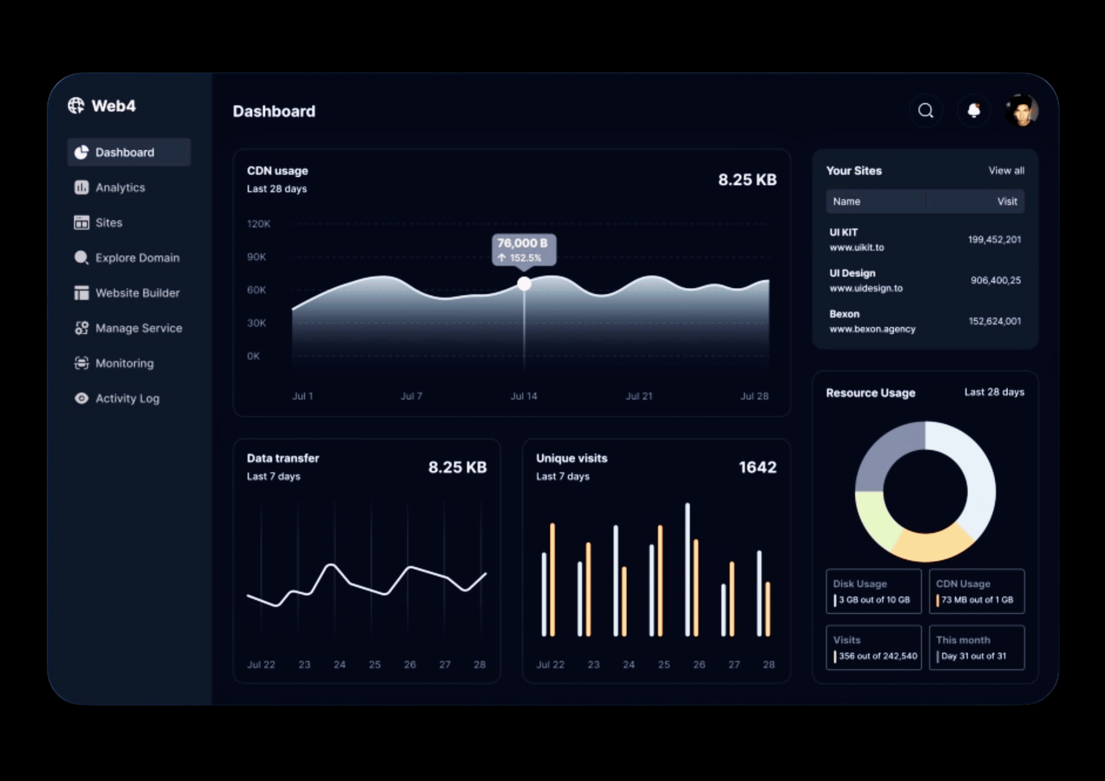Click the Last 28 days Resource Usage filter
1105x781 pixels.
tap(994, 392)
